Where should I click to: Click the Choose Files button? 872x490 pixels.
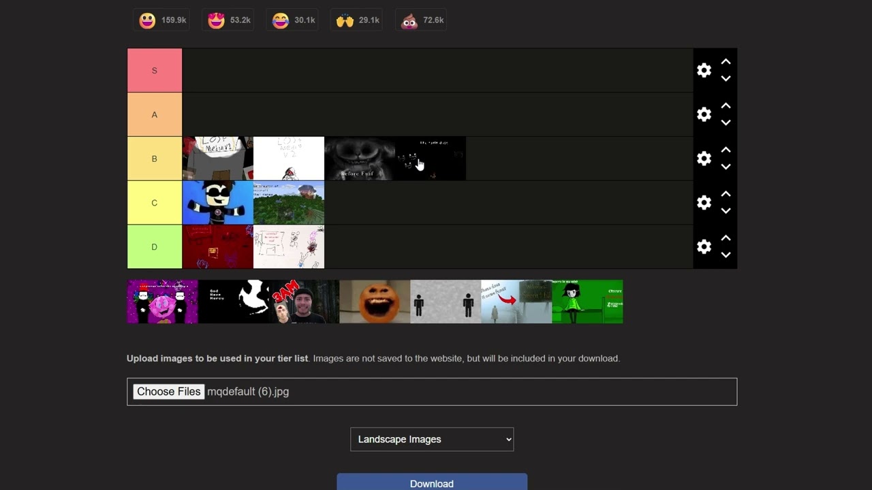click(169, 391)
